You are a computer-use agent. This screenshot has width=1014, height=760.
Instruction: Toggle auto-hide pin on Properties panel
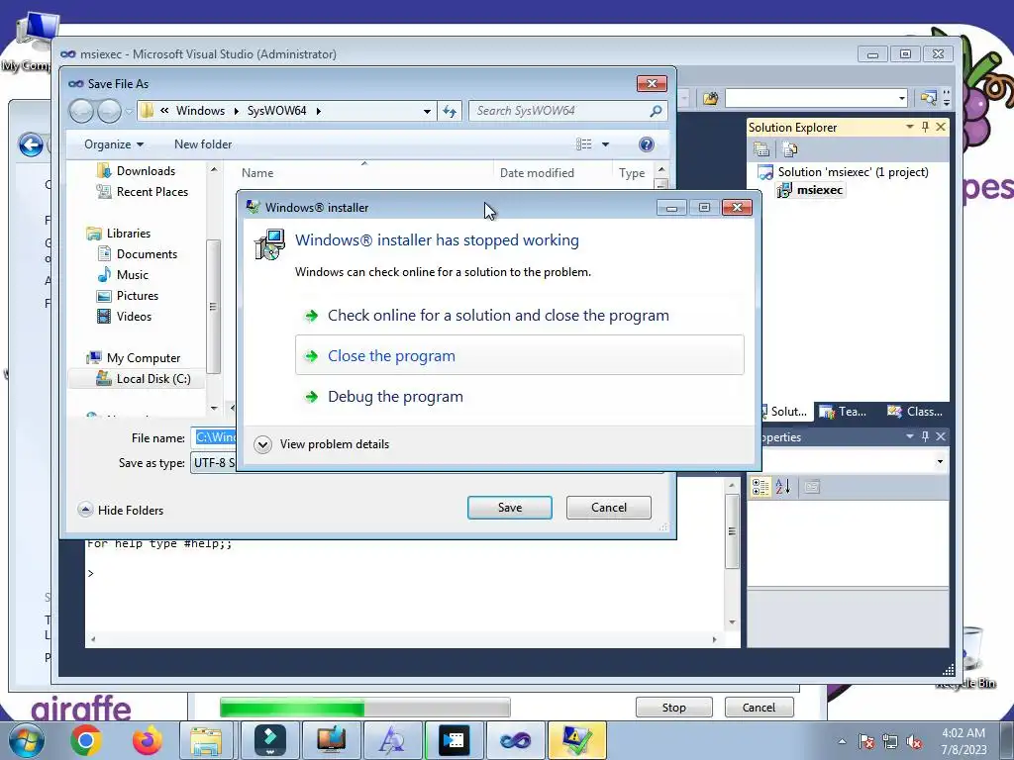click(926, 436)
